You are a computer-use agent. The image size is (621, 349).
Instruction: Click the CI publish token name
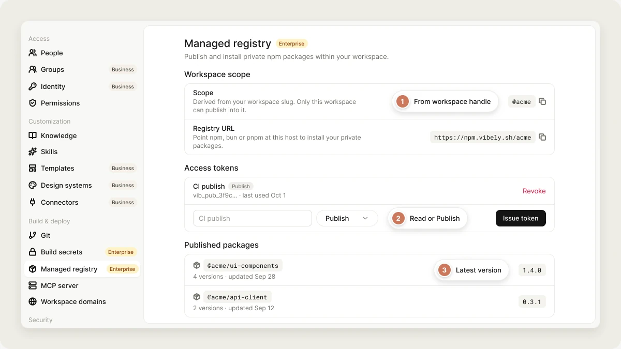coord(209,186)
